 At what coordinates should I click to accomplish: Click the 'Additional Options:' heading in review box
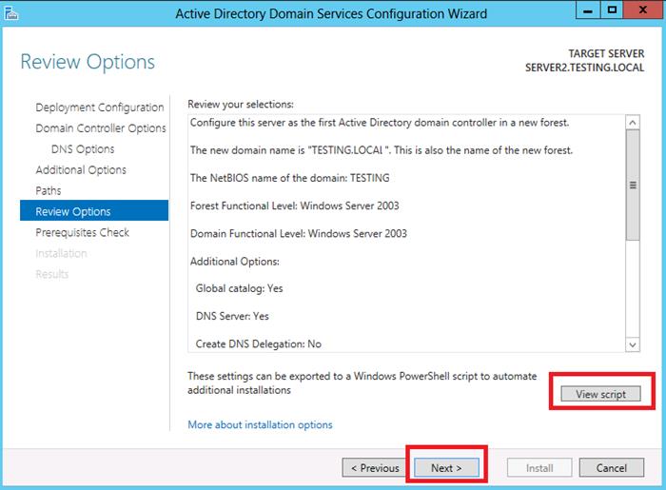pyautogui.click(x=235, y=261)
